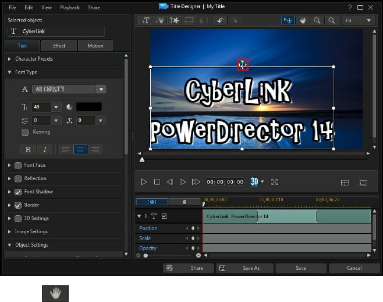383x302 pixels.
Task: Open the Edit menu
Action: [x=29, y=8]
